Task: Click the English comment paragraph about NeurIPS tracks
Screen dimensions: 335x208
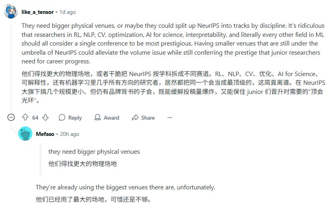Action: (x=173, y=44)
